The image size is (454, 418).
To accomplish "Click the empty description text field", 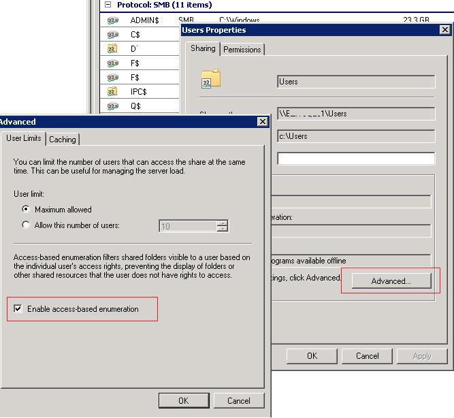I will point(355,159).
